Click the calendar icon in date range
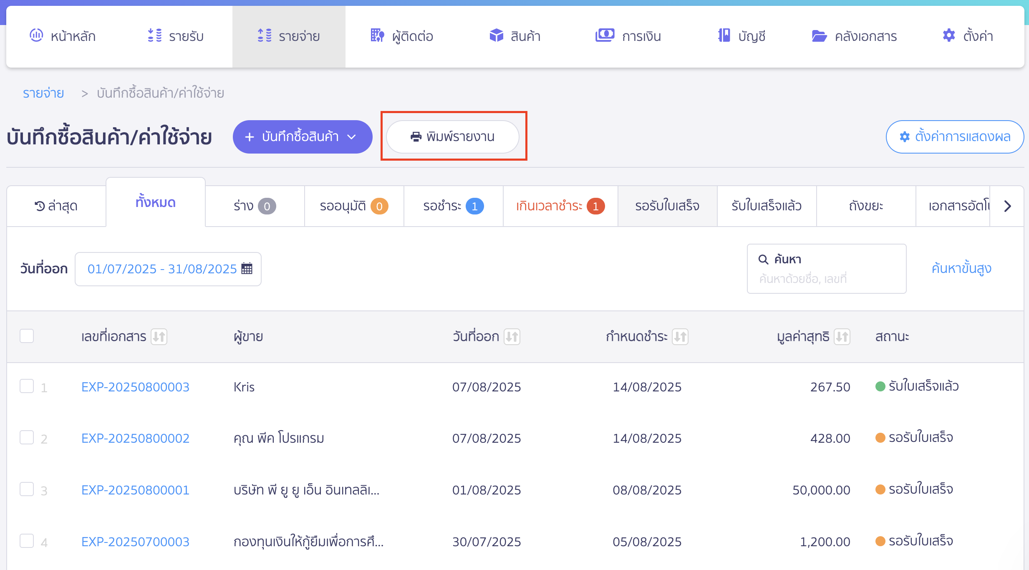Viewport: 1029px width, 570px height. (247, 269)
